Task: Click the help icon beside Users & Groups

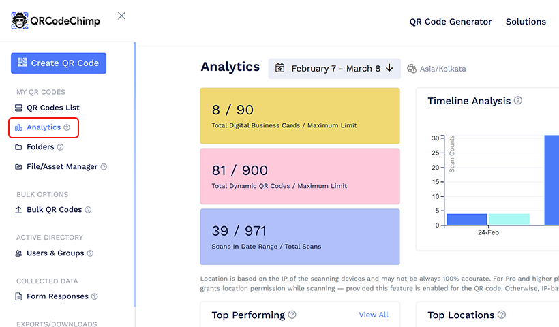Action: 90,253
